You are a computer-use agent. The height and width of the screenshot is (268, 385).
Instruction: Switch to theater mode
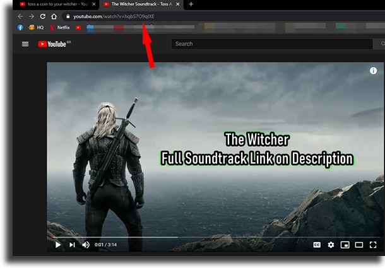pyautogui.click(x=358, y=245)
